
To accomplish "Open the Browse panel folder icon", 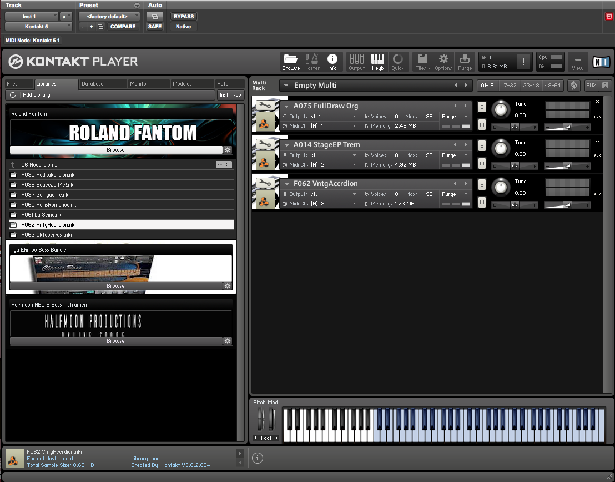I will pos(291,62).
